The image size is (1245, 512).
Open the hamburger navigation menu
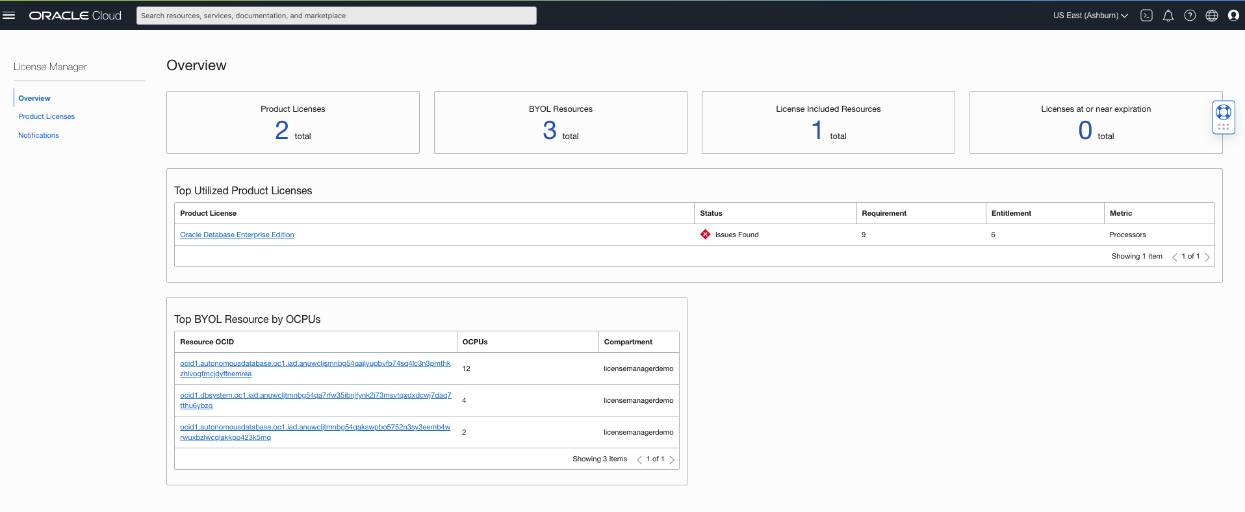click(9, 16)
